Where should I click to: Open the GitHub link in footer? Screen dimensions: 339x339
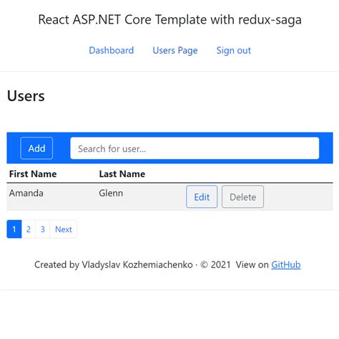point(286,264)
